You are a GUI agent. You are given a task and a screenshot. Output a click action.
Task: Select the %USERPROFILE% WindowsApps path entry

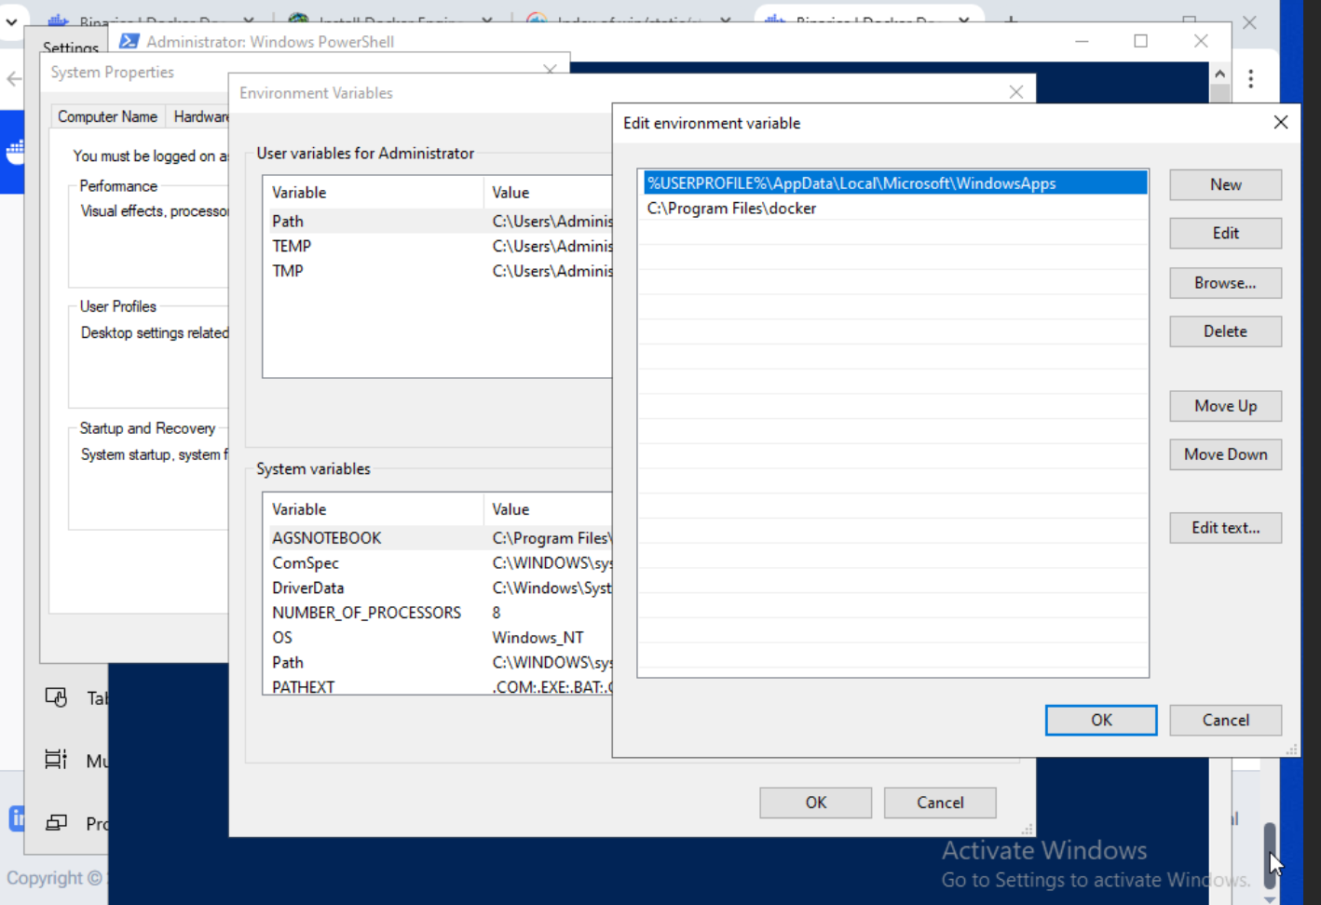point(894,183)
